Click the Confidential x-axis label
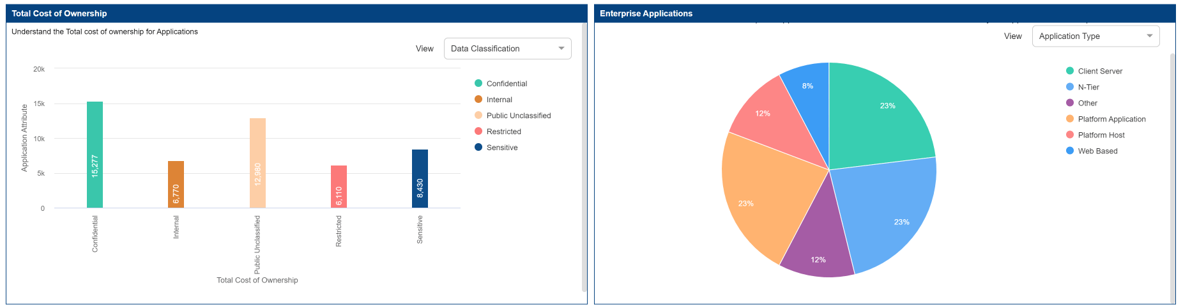The image size is (1183, 308). coord(95,234)
